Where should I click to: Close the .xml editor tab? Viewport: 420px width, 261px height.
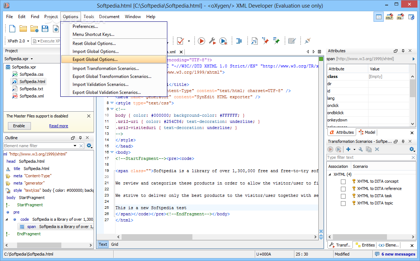181,52
